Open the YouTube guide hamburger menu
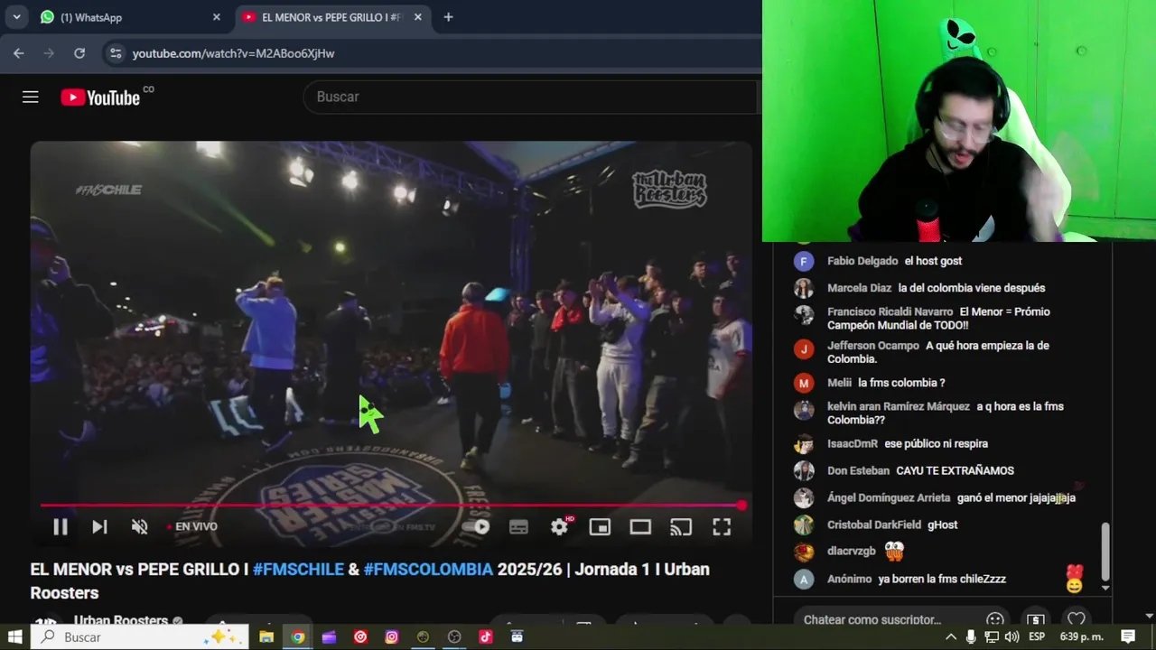The height and width of the screenshot is (650, 1156). pos(31,97)
